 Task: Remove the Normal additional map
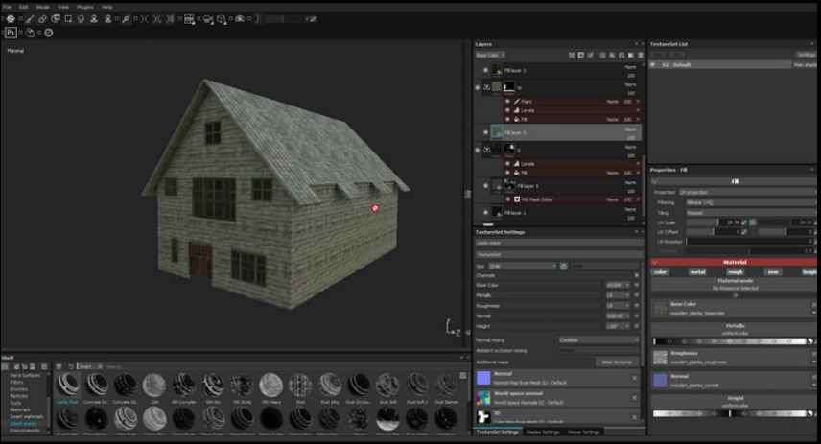click(634, 378)
